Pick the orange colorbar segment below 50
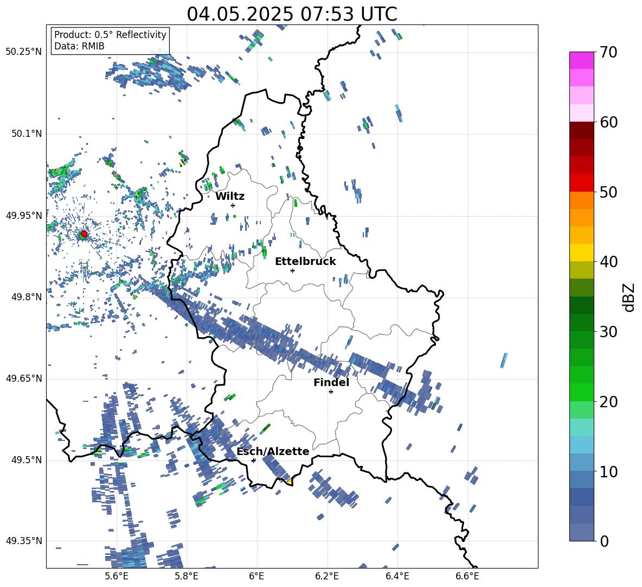642x587 pixels. coord(581,200)
